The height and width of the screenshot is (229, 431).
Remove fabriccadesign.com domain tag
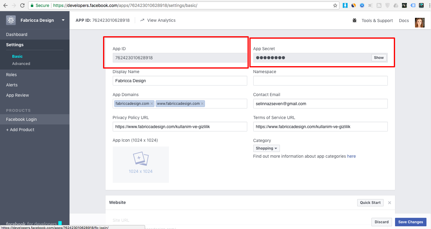[152, 104]
